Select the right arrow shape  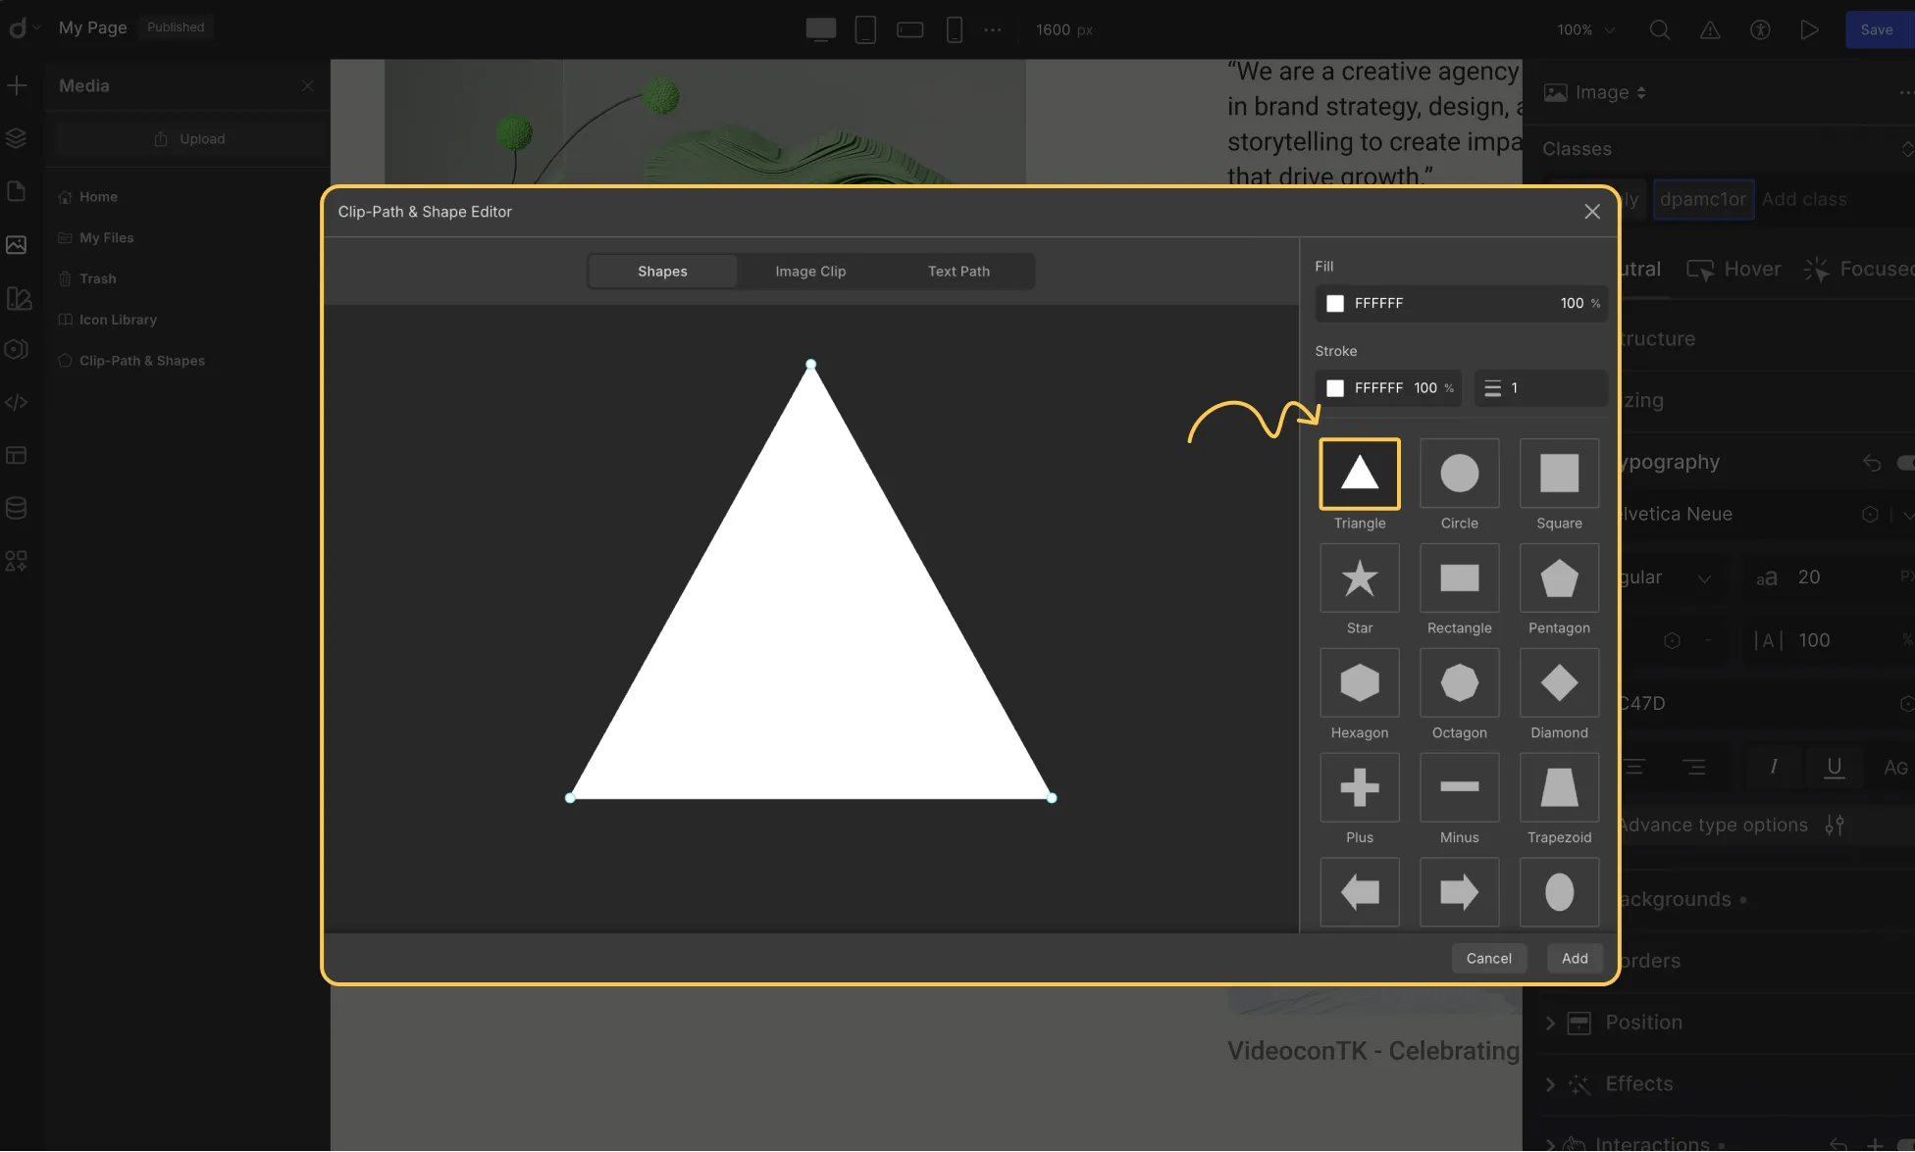point(1459,892)
